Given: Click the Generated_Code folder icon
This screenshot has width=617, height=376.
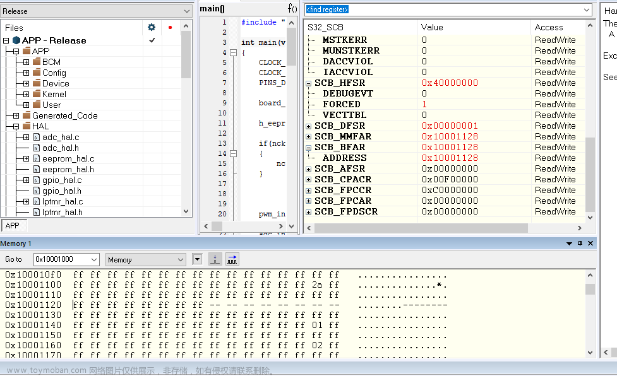Looking at the screenshot, I should tap(27, 115).
